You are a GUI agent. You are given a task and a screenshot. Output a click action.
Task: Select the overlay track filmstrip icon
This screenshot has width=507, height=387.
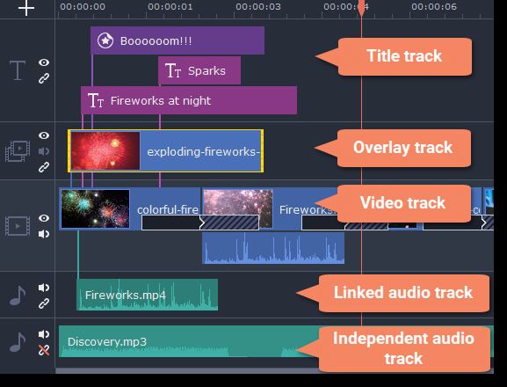[18, 150]
